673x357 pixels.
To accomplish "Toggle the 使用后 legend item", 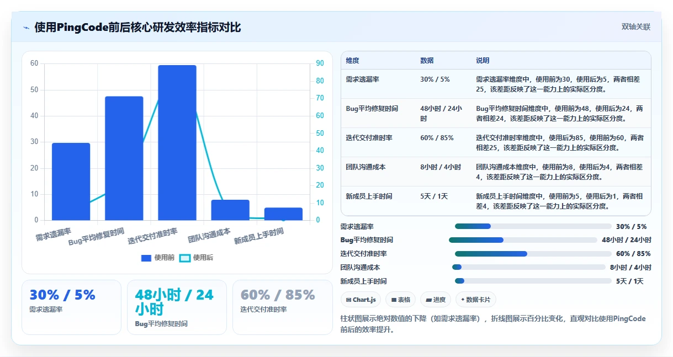I will 197,258.
